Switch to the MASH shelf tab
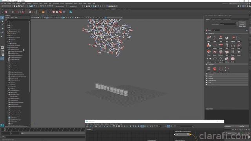The height and width of the screenshot is (141, 251). (113, 9)
